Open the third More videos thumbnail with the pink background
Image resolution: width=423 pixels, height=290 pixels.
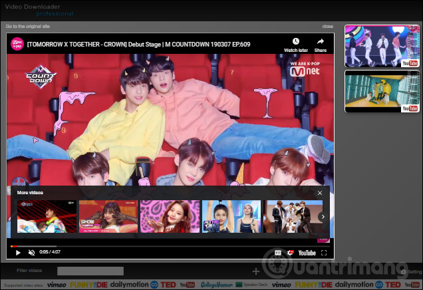tap(170, 216)
